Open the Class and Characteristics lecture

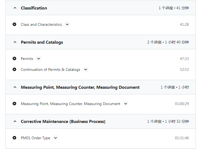point(41,24)
